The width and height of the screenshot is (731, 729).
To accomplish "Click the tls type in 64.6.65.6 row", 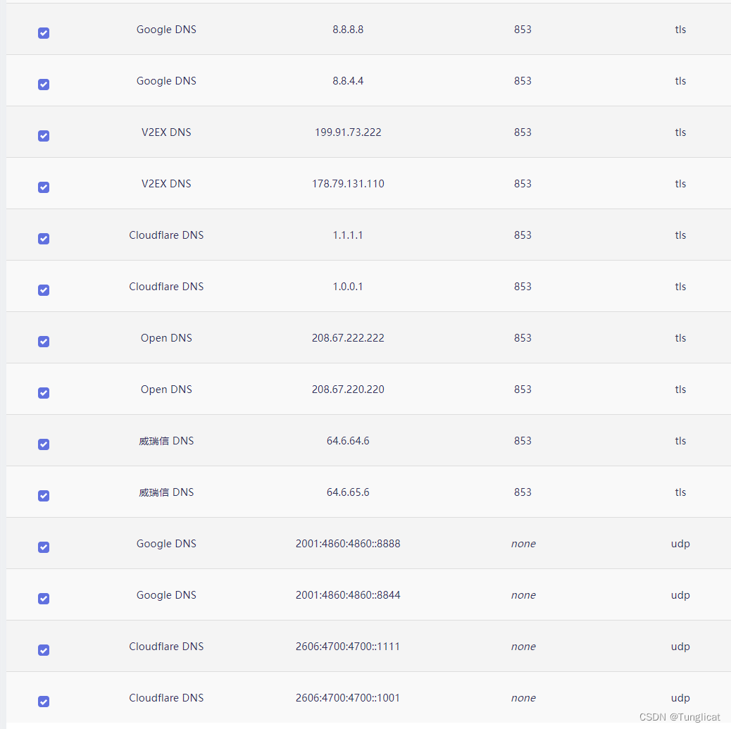I will (681, 492).
